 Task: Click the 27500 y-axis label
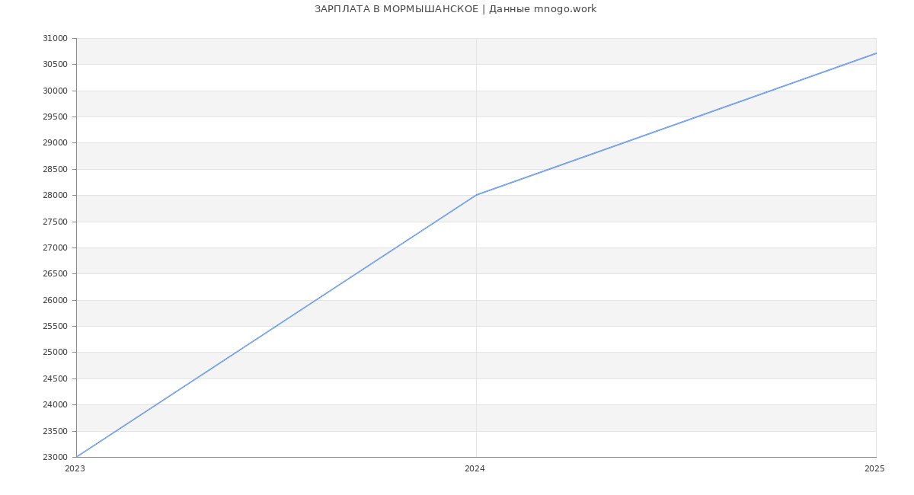point(55,222)
